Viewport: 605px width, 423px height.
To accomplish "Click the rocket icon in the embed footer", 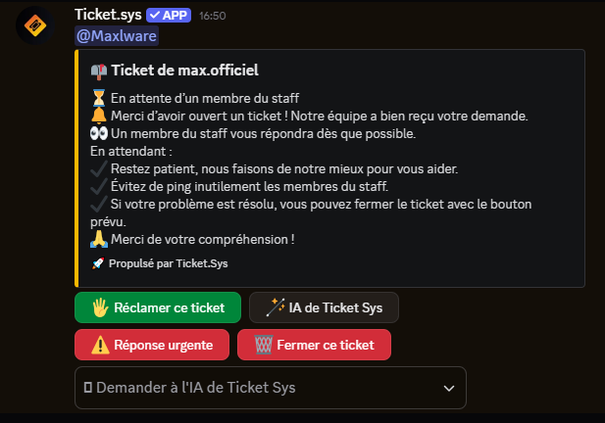I will (97, 263).
